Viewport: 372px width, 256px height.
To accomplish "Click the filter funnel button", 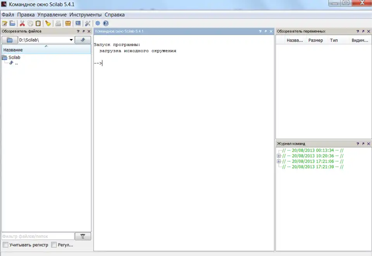I will pos(83,236).
